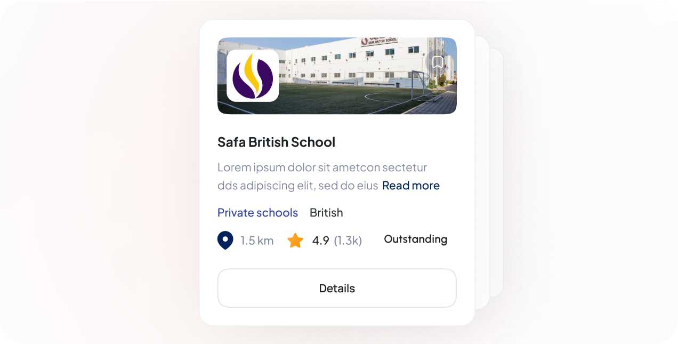Expand the description with Read more
The width and height of the screenshot is (678, 344).
coord(410,185)
